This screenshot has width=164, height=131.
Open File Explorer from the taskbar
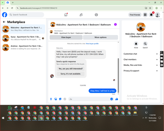[135, 113]
